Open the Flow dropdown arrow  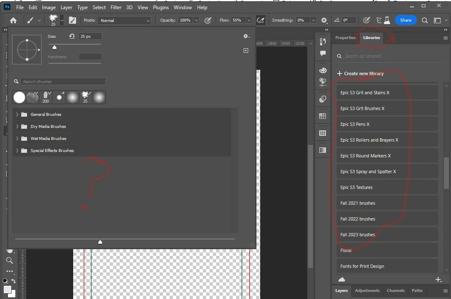249,20
